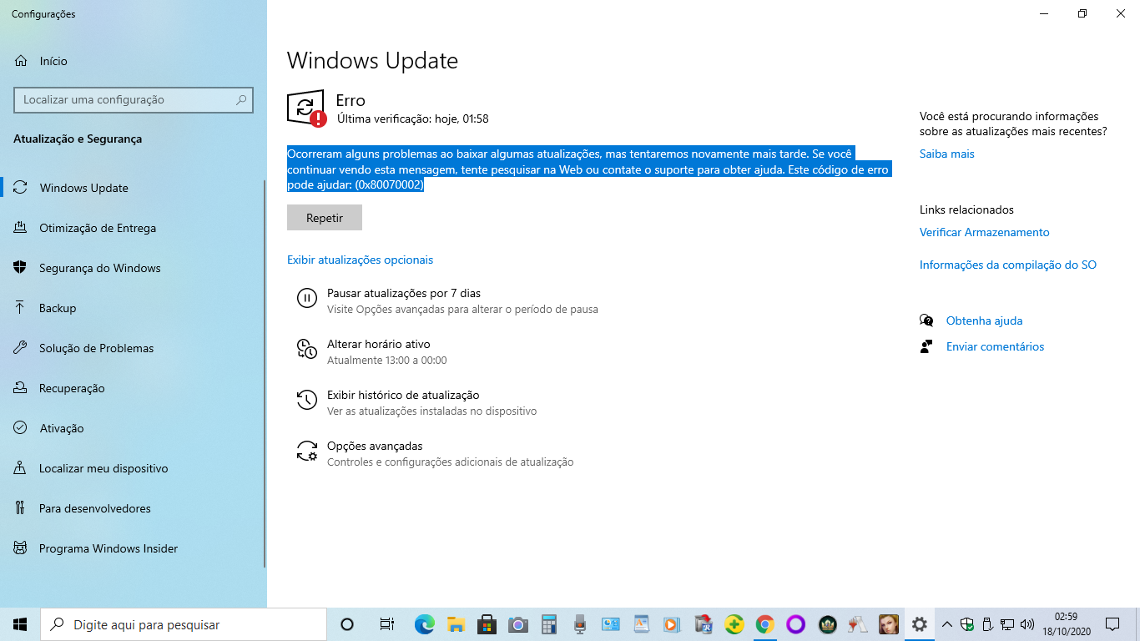Click the Última verificação: hoje, 01:58 text
The height and width of the screenshot is (641, 1140).
coord(412,119)
